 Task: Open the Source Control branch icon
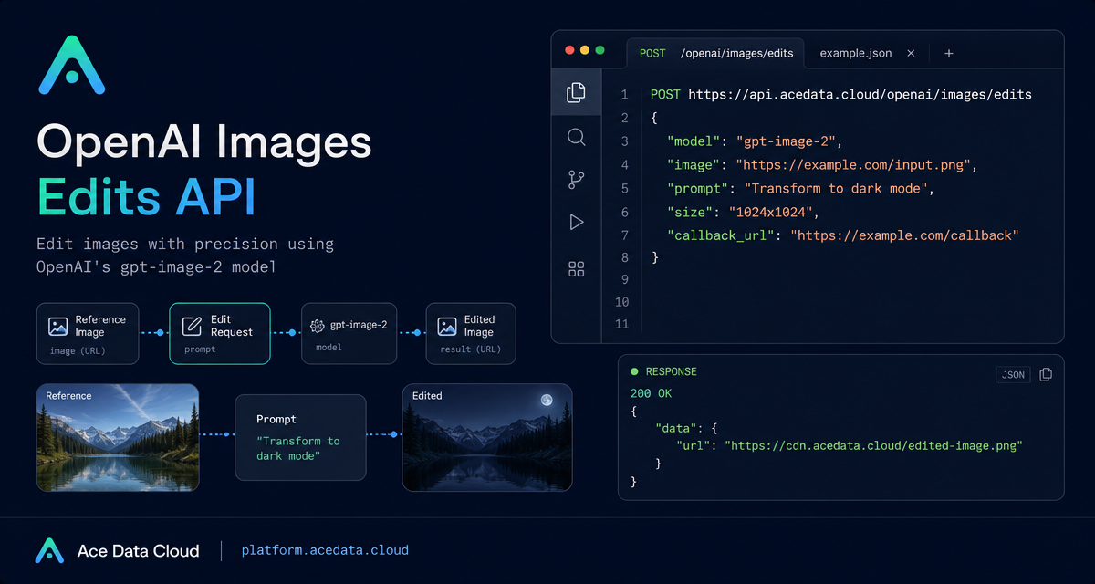click(x=576, y=180)
